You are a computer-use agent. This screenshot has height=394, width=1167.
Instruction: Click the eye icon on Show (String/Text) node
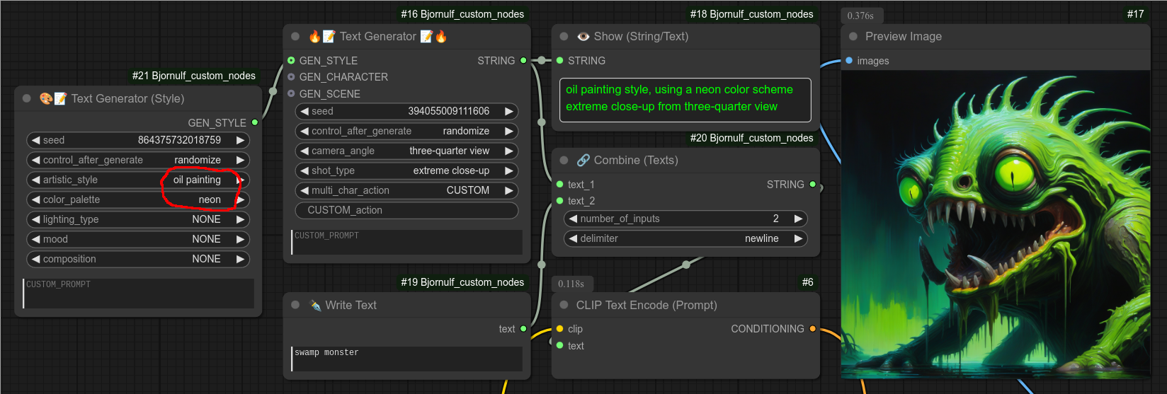(x=583, y=37)
